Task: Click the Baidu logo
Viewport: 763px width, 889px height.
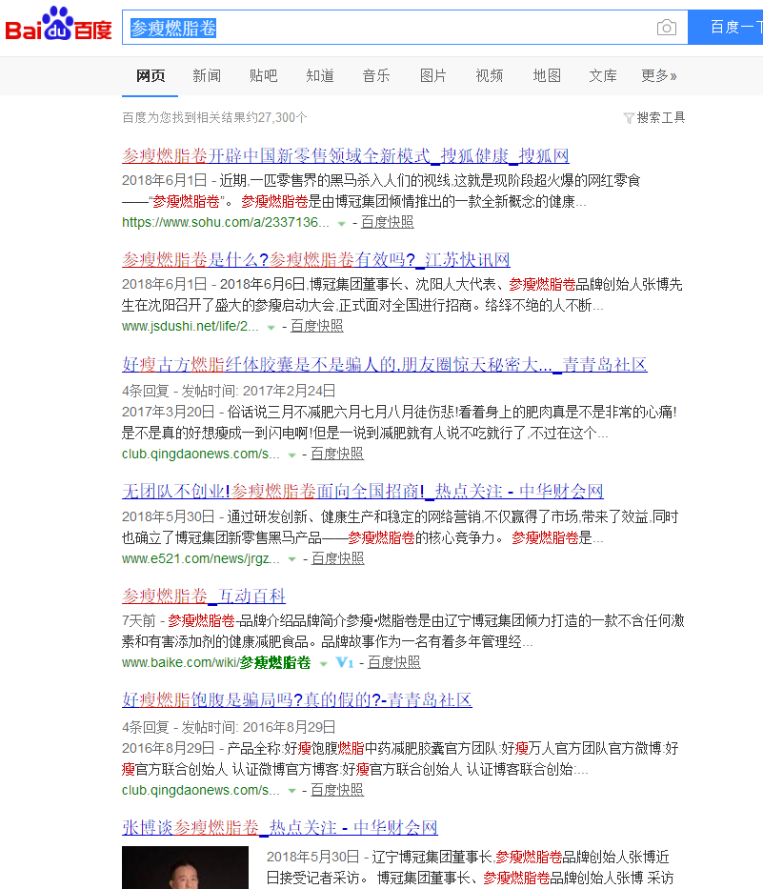Action: click(58, 25)
